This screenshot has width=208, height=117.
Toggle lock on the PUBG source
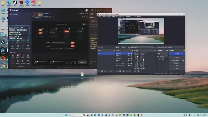(x=131, y=54)
